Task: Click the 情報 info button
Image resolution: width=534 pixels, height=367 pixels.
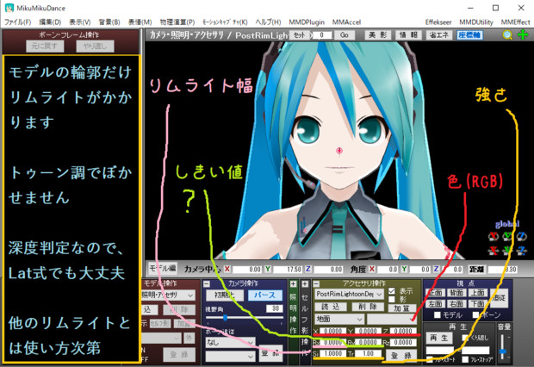Action: point(408,34)
